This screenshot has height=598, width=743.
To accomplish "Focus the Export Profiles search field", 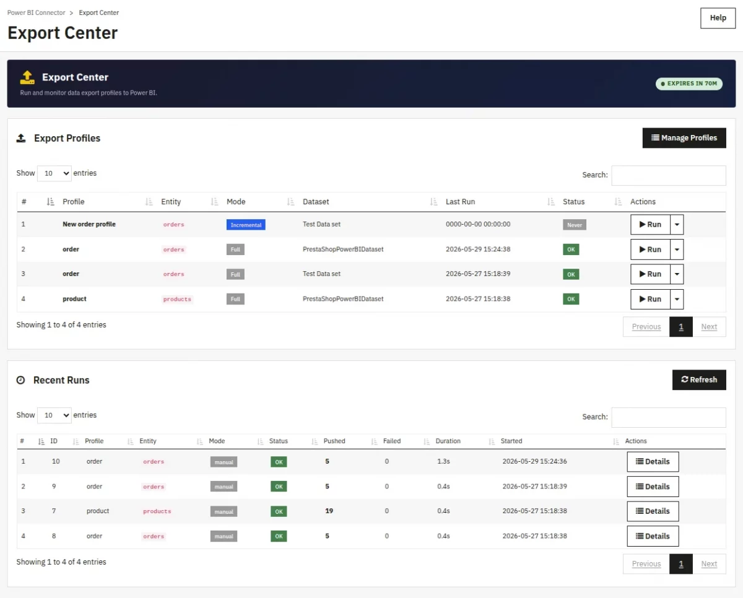I will (669, 175).
